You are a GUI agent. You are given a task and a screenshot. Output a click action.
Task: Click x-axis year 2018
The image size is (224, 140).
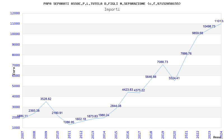click(151, 135)
